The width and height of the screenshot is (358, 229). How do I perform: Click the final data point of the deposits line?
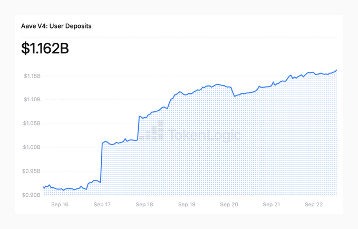click(336, 70)
